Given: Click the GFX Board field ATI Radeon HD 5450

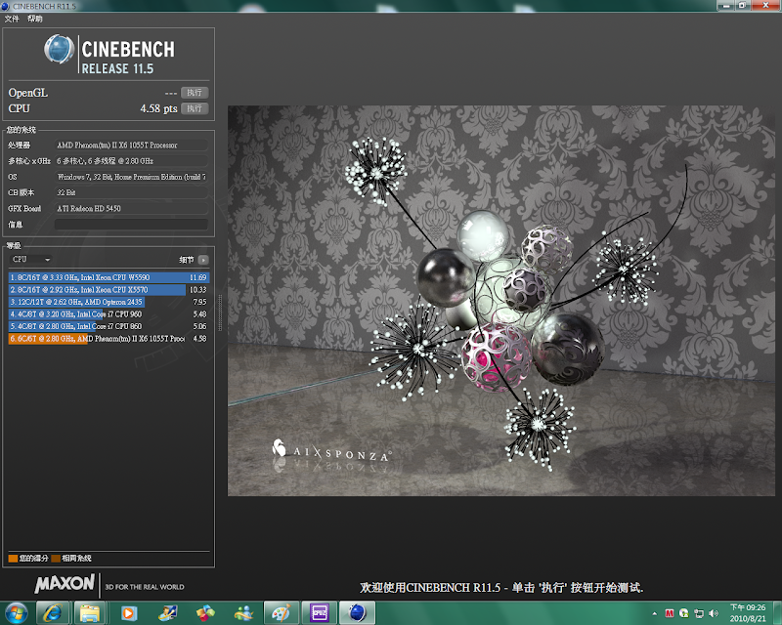Looking at the screenshot, I should (x=131, y=208).
